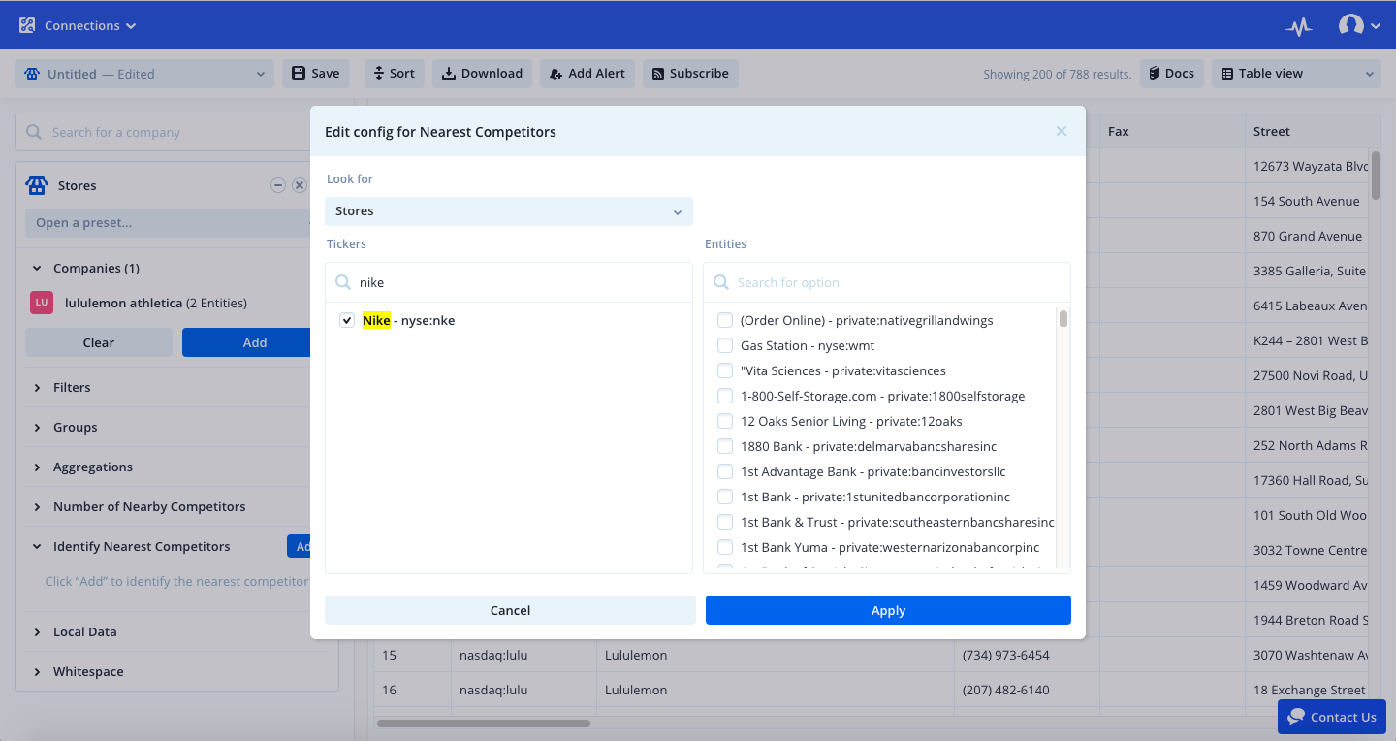Check the 1st Bank & Trust entity

tap(724, 522)
